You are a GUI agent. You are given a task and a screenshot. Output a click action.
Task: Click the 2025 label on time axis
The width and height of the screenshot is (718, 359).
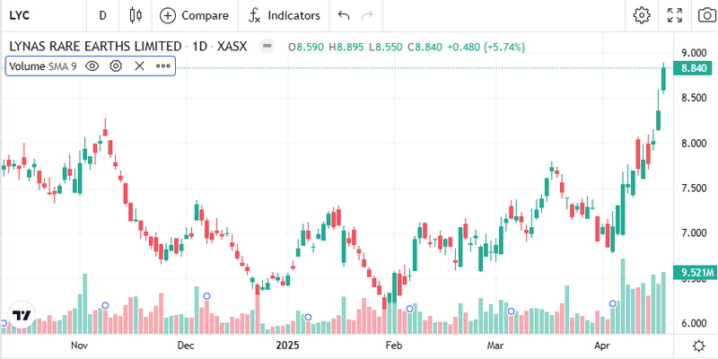pyautogui.click(x=287, y=345)
